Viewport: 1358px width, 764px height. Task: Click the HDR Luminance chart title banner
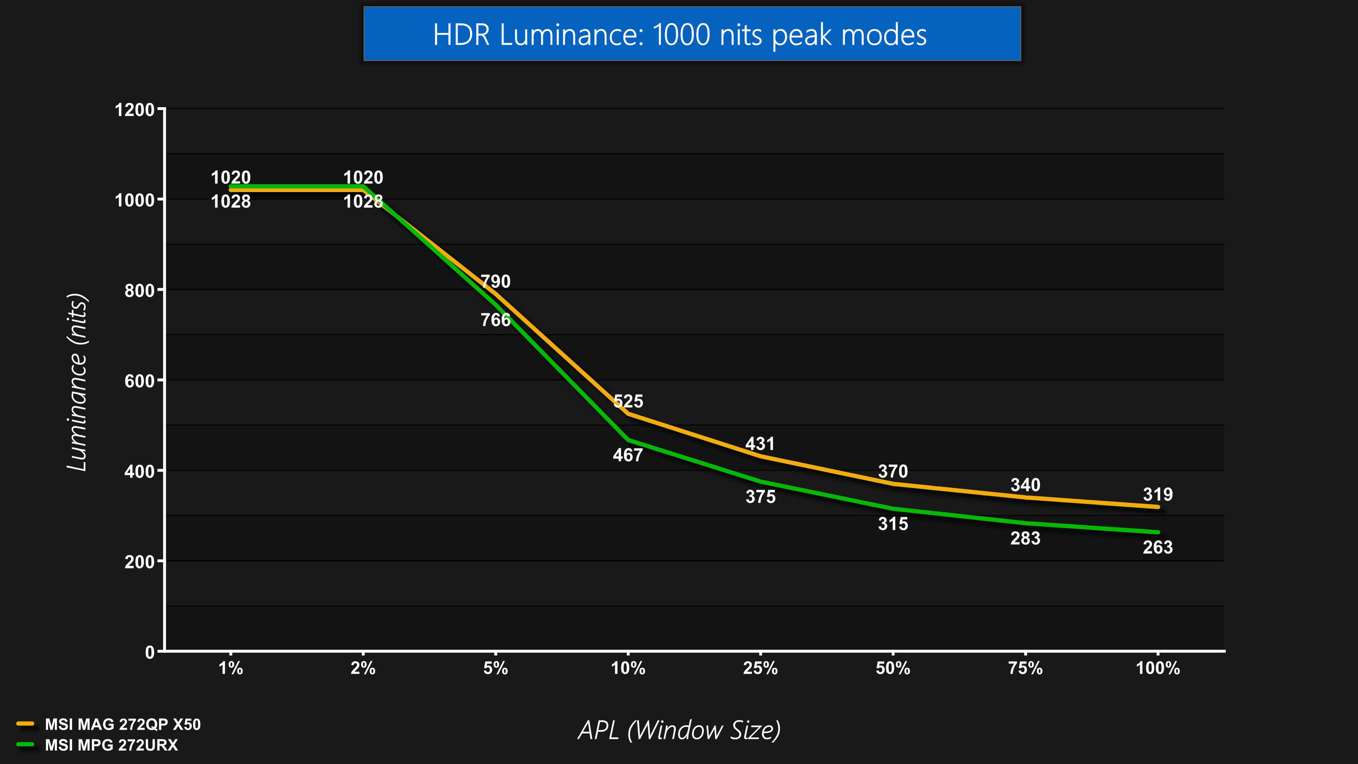[x=692, y=34]
